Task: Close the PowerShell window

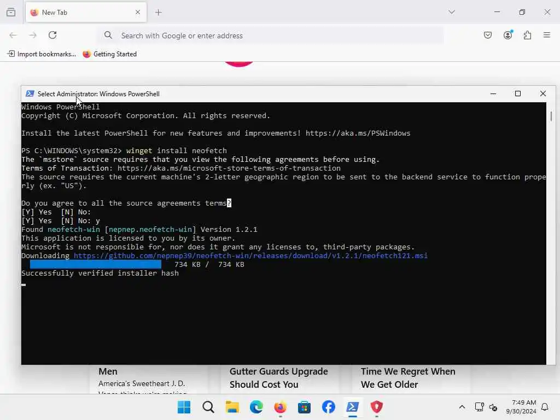Action: click(543, 94)
